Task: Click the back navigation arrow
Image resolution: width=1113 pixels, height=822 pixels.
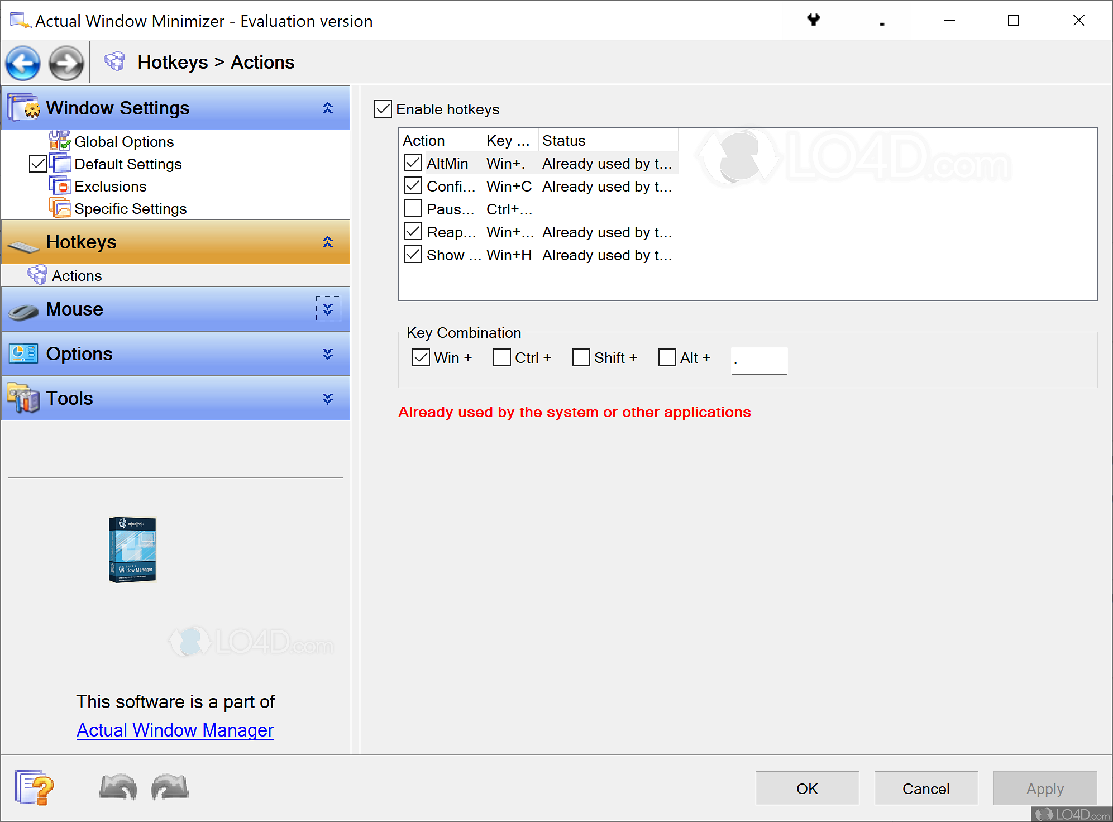Action: pos(22,62)
